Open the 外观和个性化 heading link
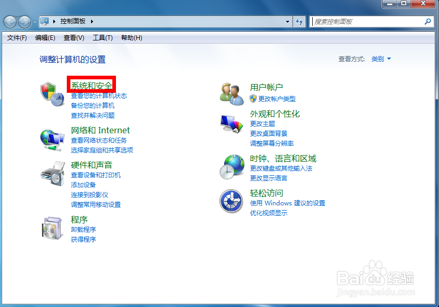 [275, 114]
